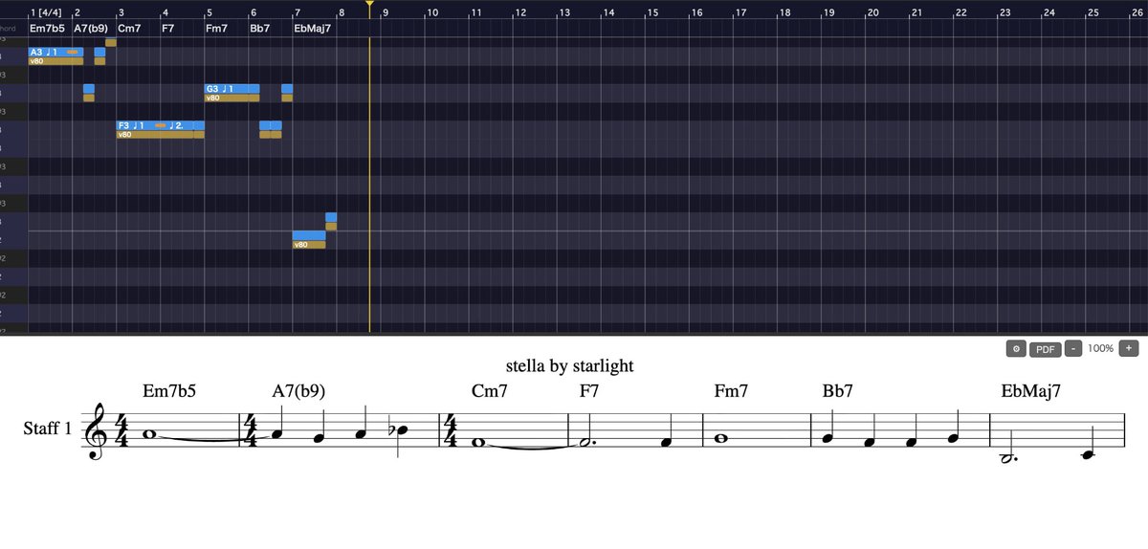Select Cm7 chord in piano roll chord track
1148x549 pixels.
tap(129, 29)
